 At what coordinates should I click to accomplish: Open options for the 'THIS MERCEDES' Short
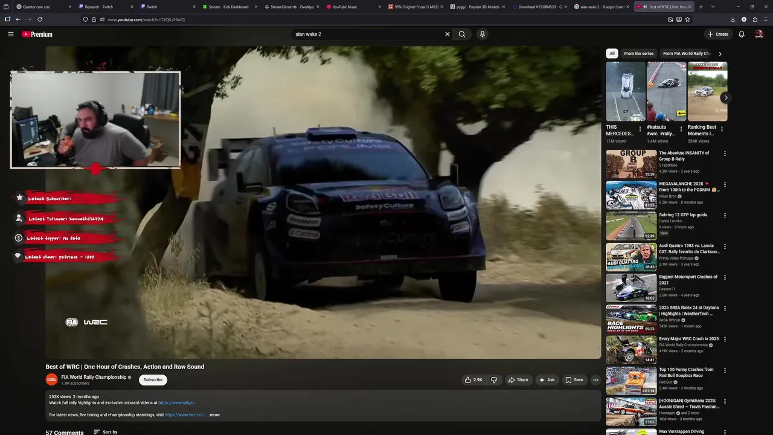tap(640, 129)
